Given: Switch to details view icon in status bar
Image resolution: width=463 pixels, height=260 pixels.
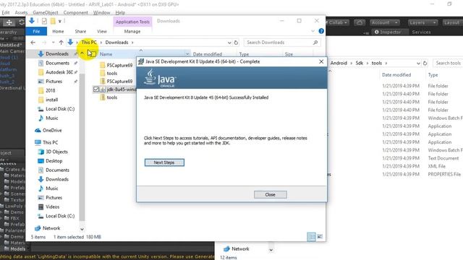Looking at the screenshot, I should click(311, 237).
